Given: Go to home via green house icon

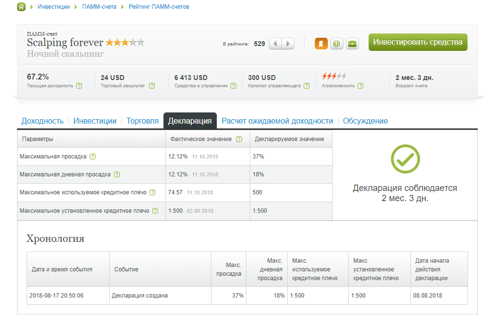Looking at the screenshot, I should point(21,6).
